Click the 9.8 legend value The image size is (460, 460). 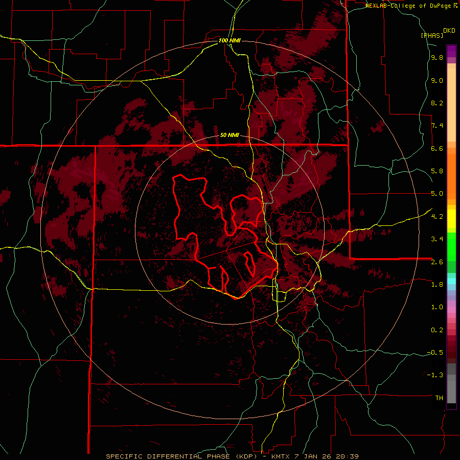[x=437, y=58]
